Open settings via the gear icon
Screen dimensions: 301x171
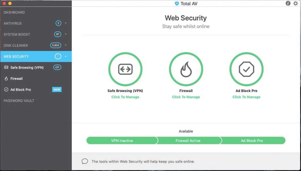point(295,4)
